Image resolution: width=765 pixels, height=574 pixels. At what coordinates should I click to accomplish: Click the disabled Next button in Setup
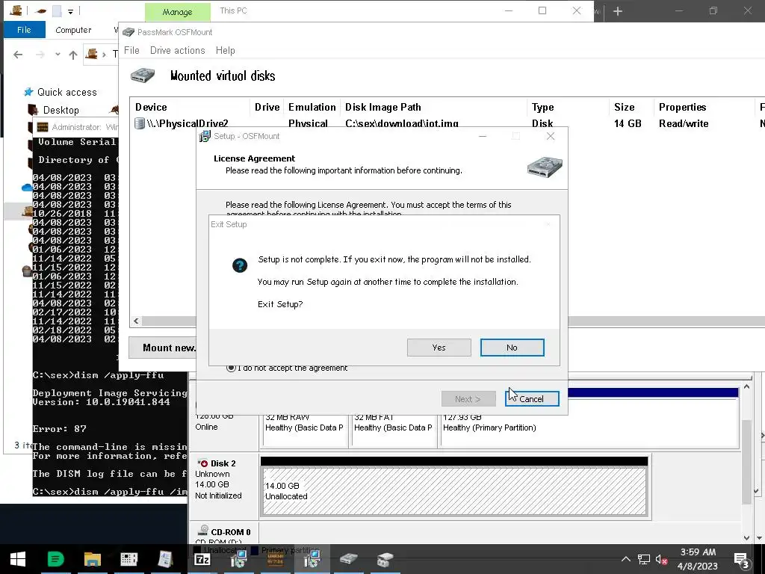coord(468,399)
